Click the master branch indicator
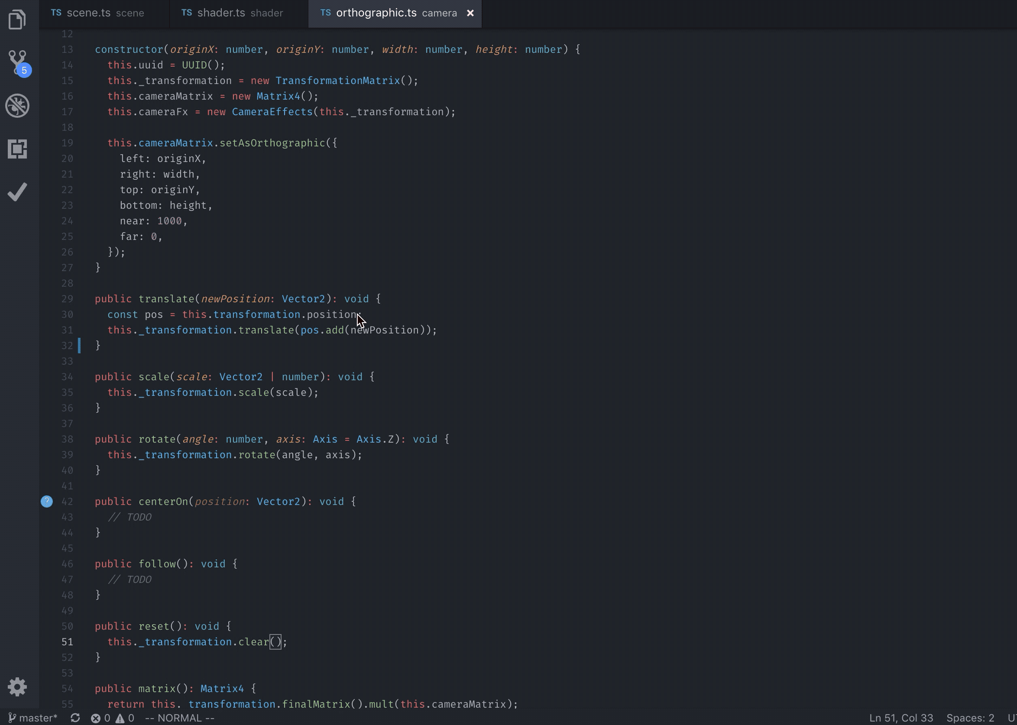1017x725 pixels. 33,718
